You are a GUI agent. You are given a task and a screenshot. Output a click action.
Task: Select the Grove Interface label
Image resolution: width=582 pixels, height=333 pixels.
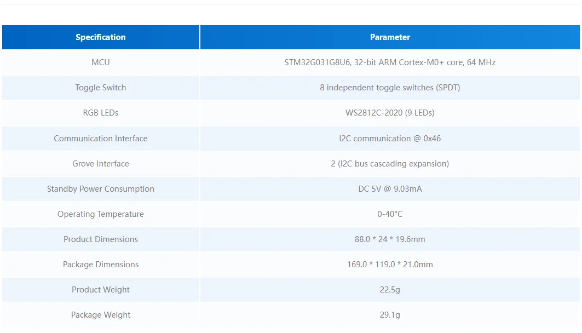coord(101,164)
